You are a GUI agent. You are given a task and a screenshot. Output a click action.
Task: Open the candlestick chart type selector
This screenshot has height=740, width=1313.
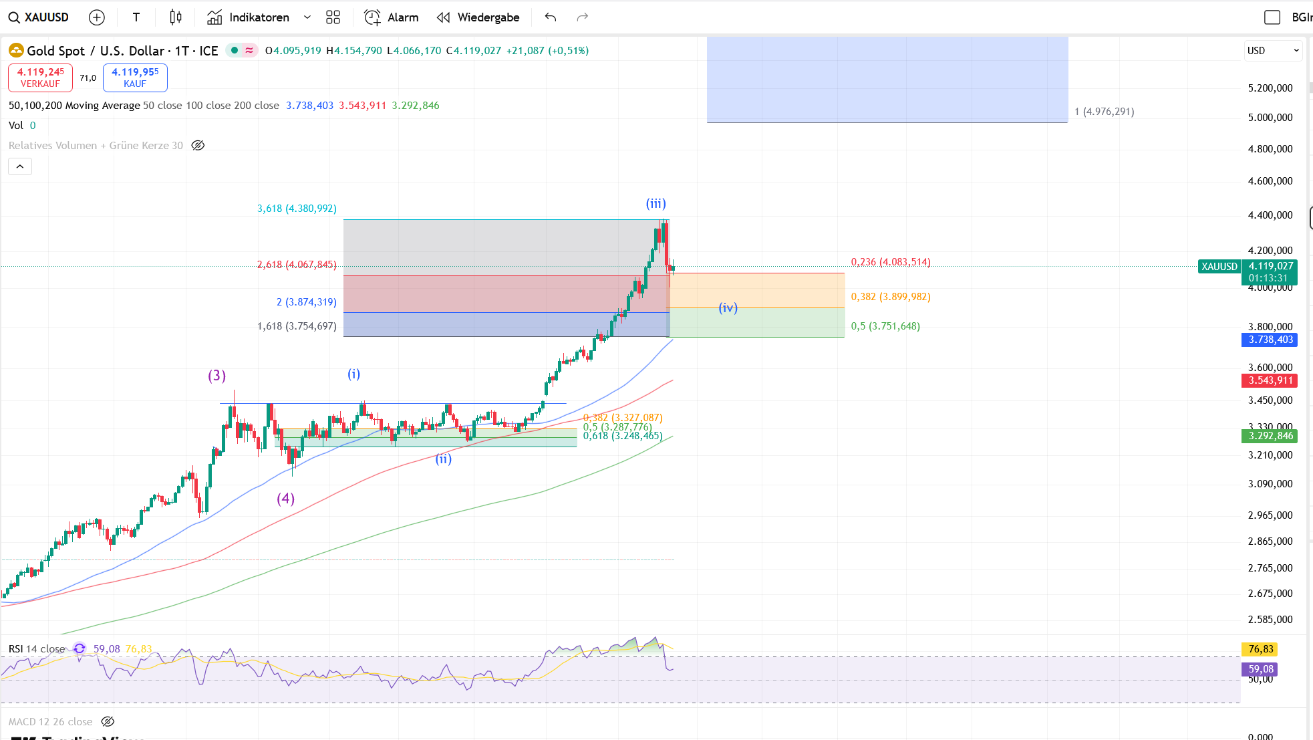coord(176,17)
